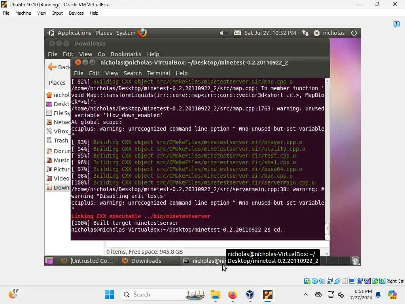Launch Firefox from the Ubuntu top panel
Image resolution: width=405 pixels, height=304 pixels.
pos(142,33)
